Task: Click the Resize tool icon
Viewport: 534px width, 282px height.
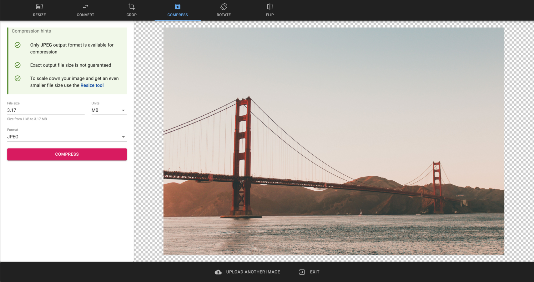Action: 39,7
